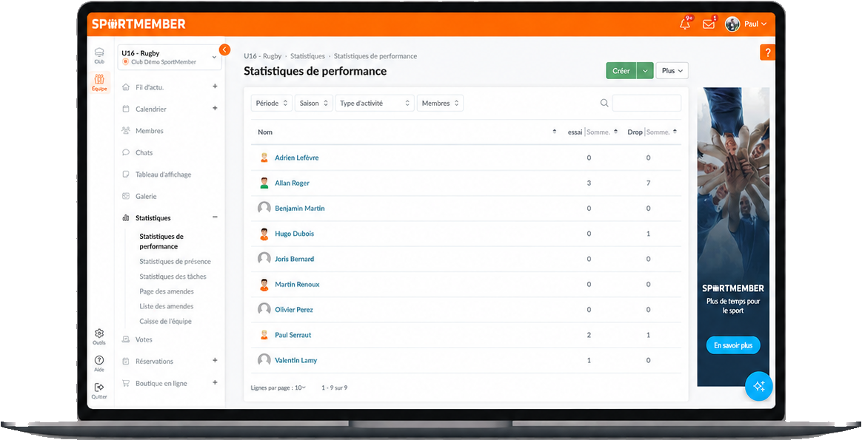
Task: Expand Fil d'actu. with plus sign
Action: click(215, 87)
